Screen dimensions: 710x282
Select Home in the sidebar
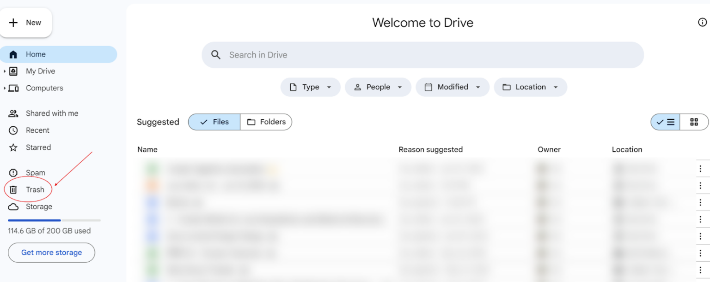point(36,54)
